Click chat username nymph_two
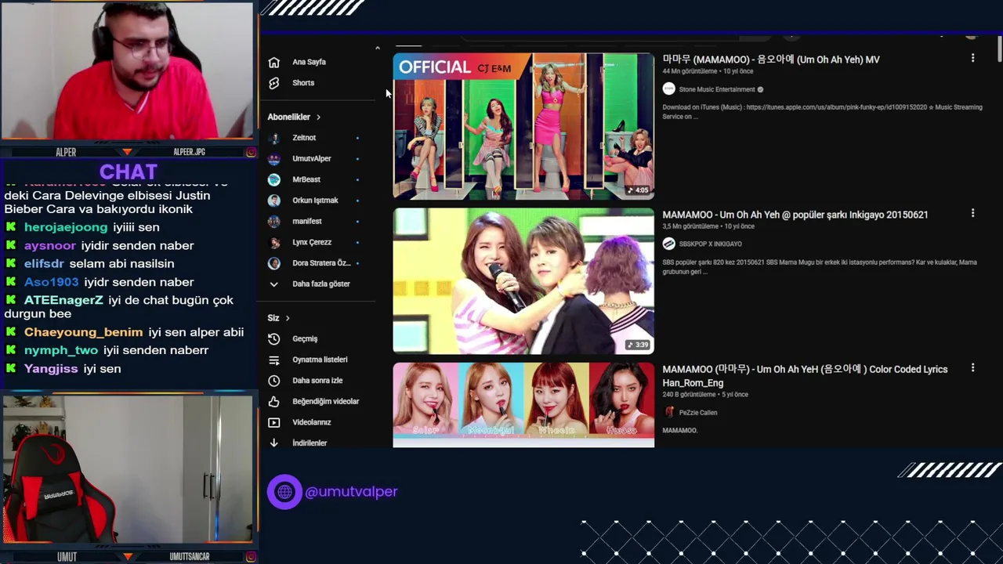The image size is (1003, 564). pyautogui.click(x=61, y=350)
